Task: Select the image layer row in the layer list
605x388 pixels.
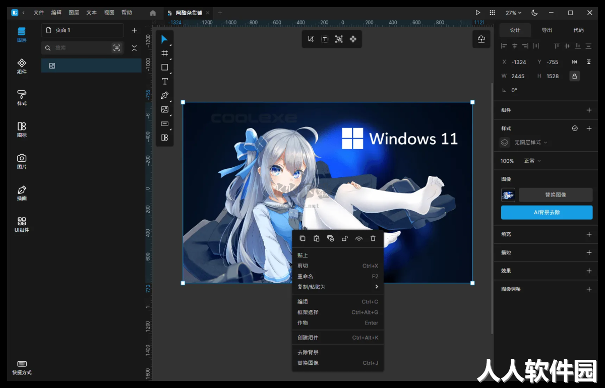Action: pos(91,66)
